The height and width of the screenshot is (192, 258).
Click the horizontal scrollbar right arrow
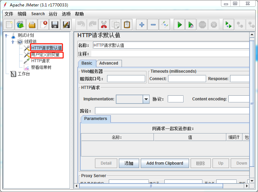tap(247, 186)
